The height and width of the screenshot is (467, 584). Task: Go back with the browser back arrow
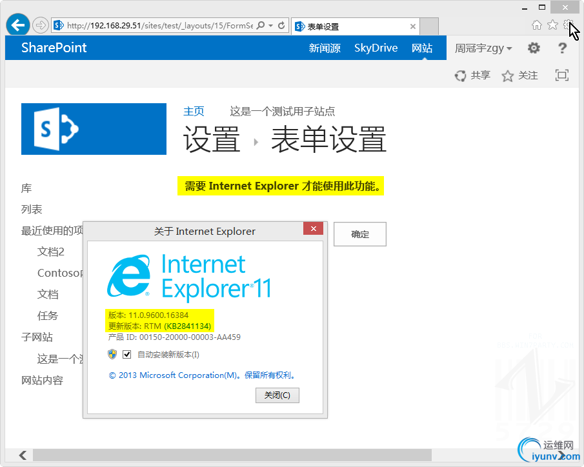[17, 25]
